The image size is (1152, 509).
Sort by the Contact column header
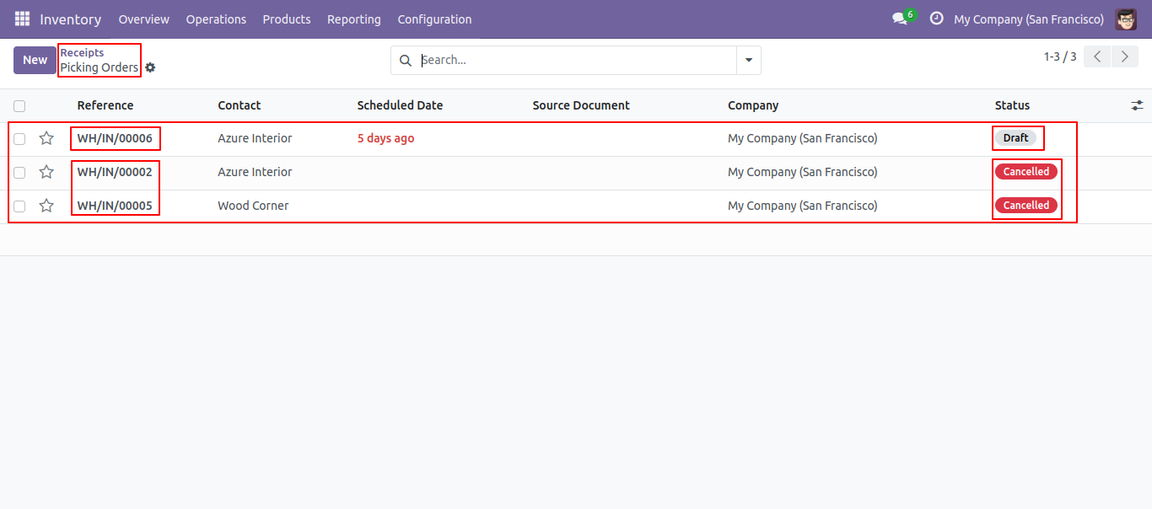click(240, 105)
